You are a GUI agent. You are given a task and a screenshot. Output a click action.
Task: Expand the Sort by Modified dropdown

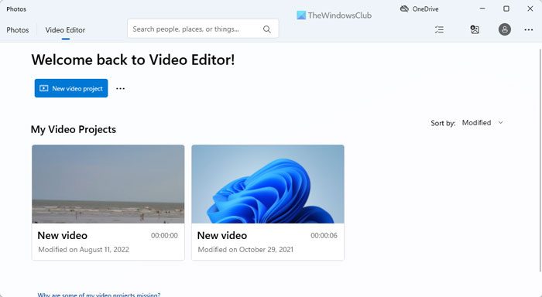482,123
